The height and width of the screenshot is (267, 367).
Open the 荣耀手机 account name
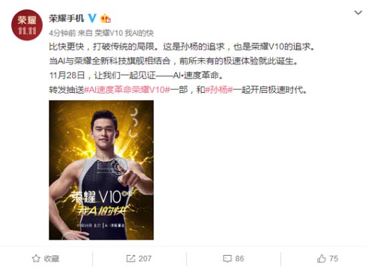(67, 18)
